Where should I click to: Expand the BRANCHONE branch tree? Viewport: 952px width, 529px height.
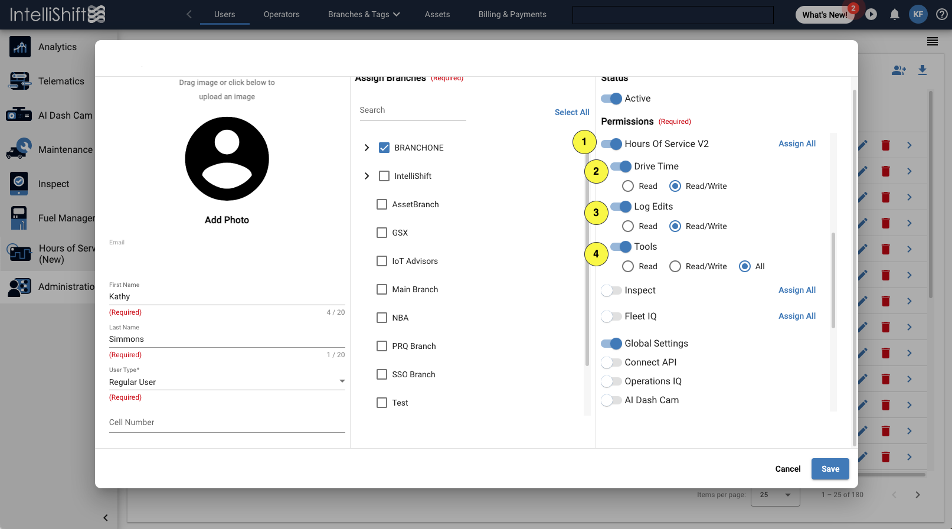pyautogui.click(x=367, y=148)
